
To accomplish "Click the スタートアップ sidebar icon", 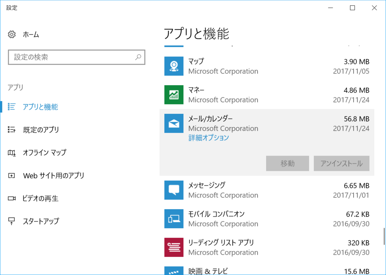I will click(12, 221).
